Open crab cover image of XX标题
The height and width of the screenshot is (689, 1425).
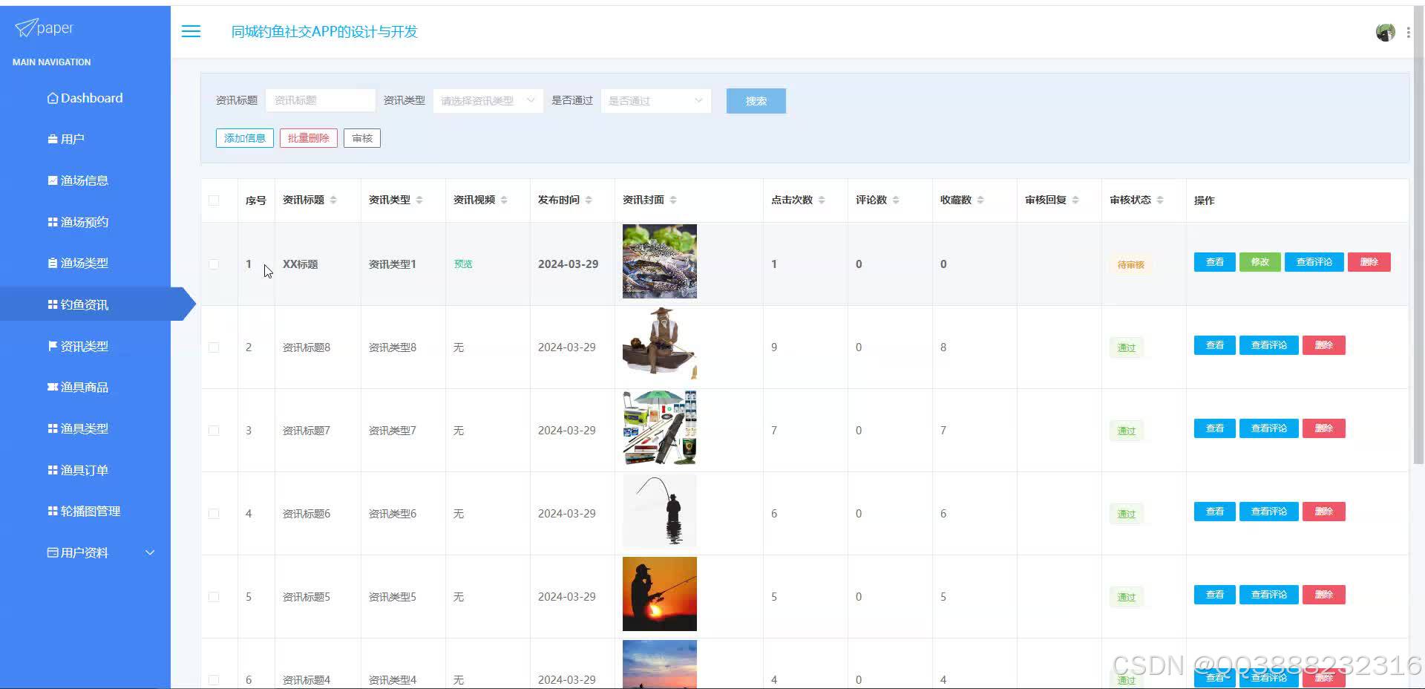click(659, 261)
